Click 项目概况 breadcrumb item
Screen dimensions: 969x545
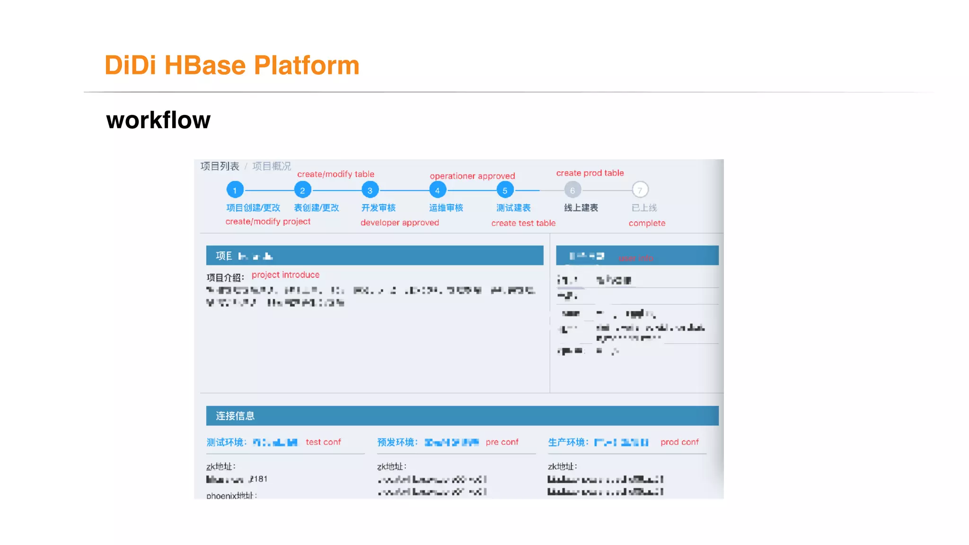(272, 166)
